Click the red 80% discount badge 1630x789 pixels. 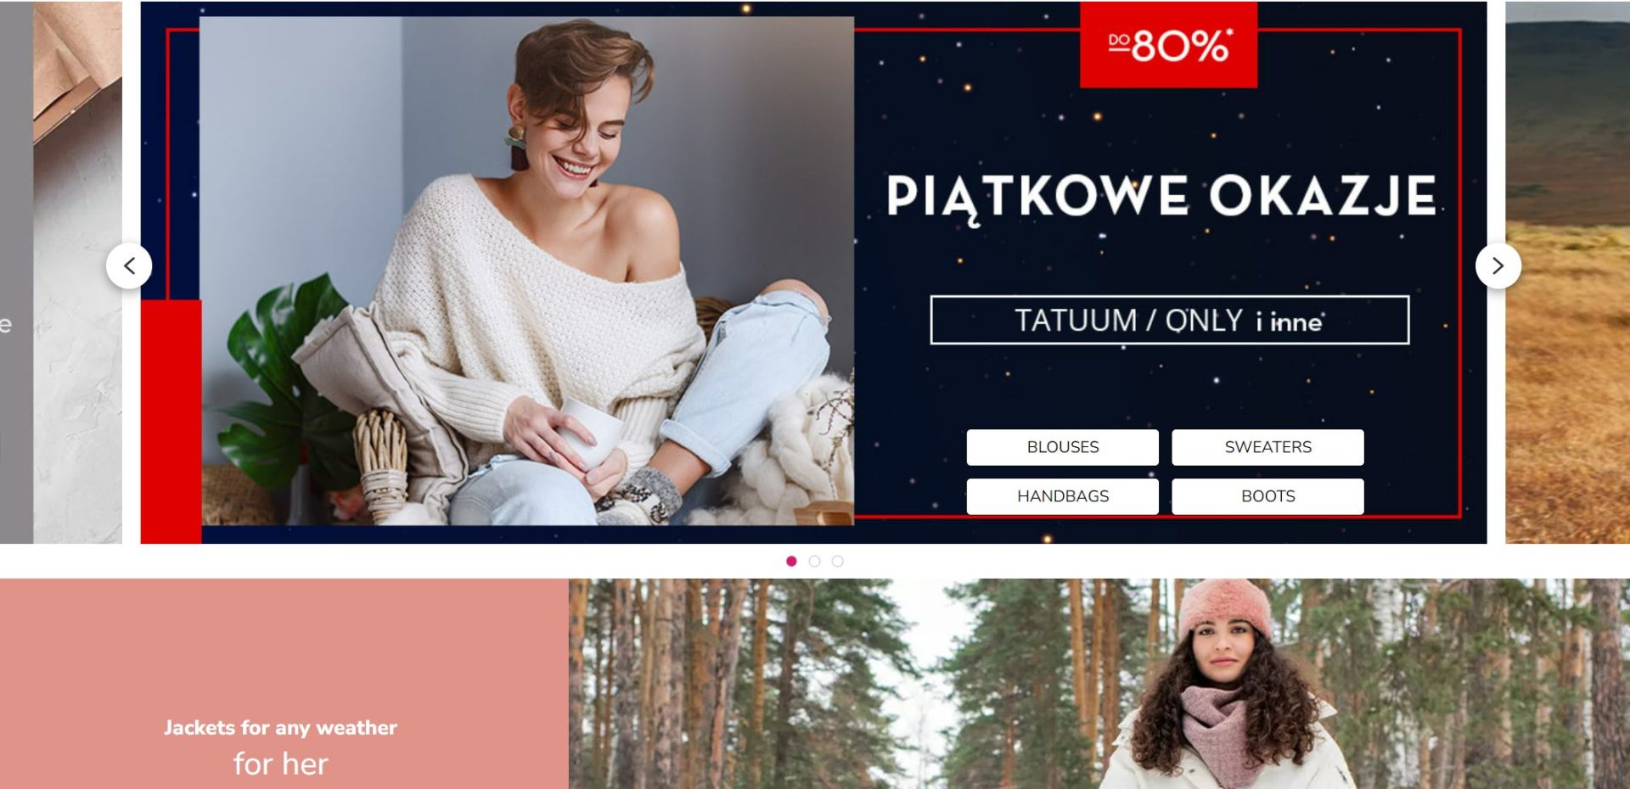1168,44
